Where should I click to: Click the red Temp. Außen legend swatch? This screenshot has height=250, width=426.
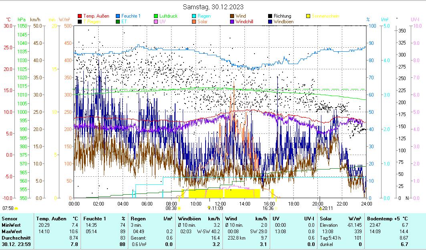tap(80, 16)
